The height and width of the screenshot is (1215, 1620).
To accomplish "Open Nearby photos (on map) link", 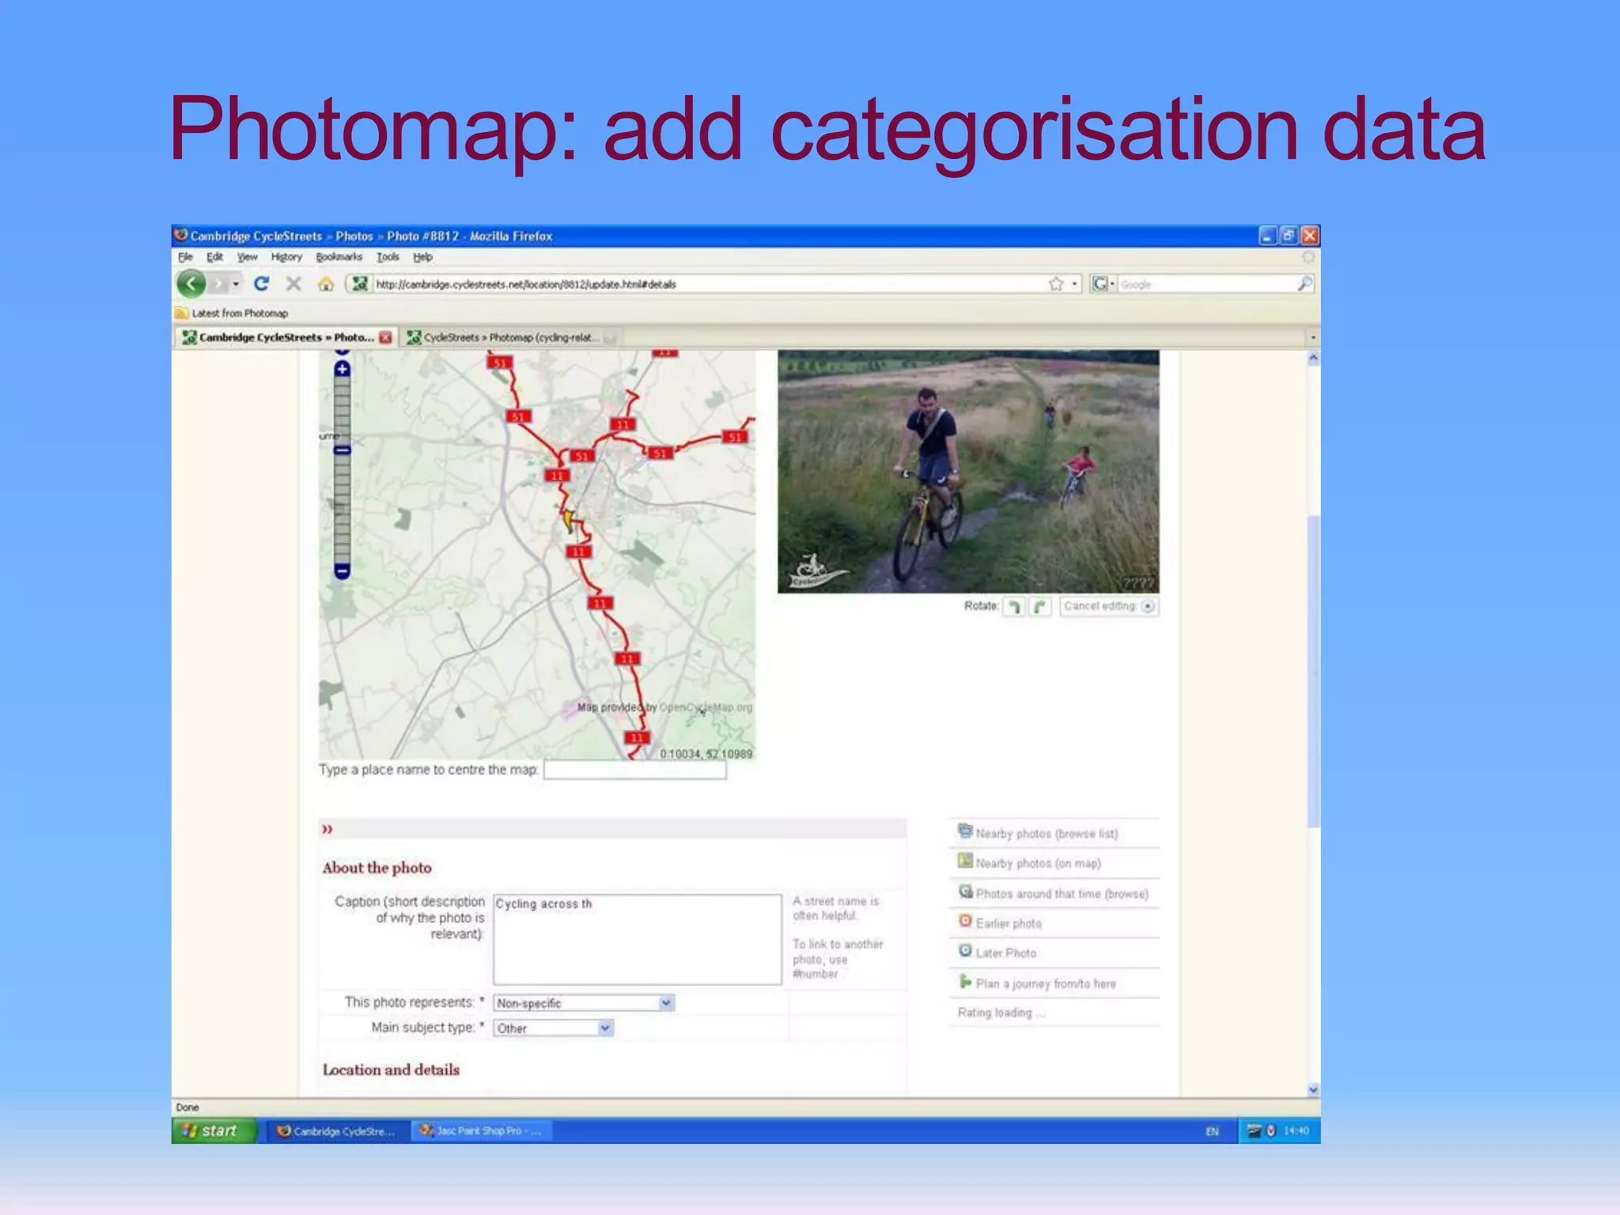I will click(x=1038, y=864).
